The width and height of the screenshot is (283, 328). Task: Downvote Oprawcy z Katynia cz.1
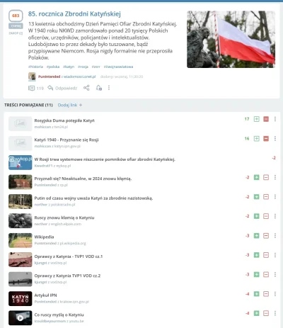pos(266,255)
